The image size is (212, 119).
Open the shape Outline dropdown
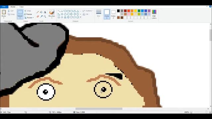point(88,11)
